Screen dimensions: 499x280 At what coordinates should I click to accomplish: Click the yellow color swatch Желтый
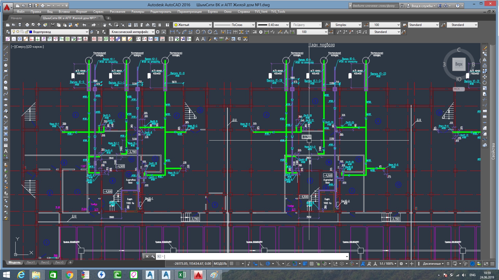[176, 25]
